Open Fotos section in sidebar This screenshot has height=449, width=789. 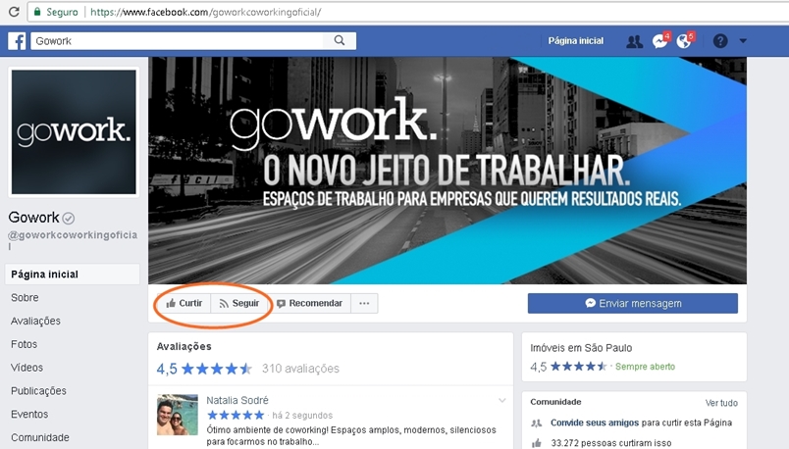tap(25, 344)
